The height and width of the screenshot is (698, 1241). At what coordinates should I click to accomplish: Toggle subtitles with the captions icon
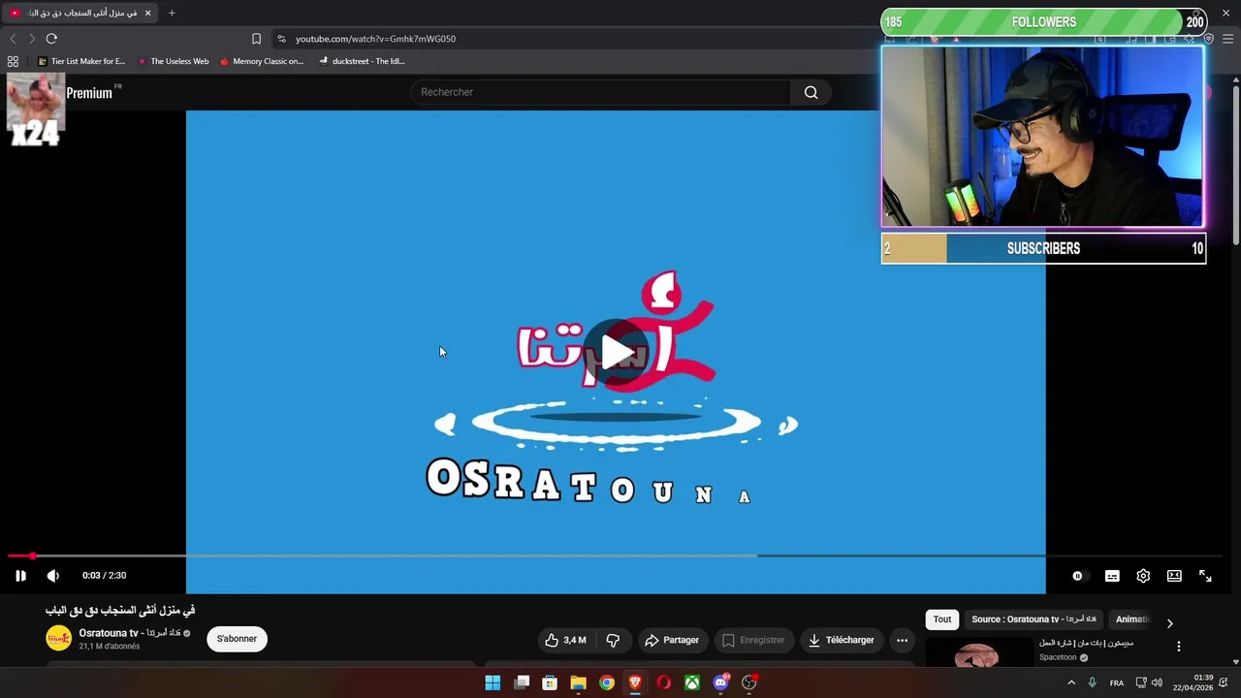1112,576
